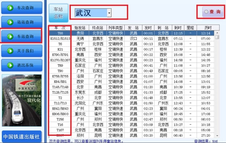Click the results scrollbar up arrow

(x=217, y=33)
